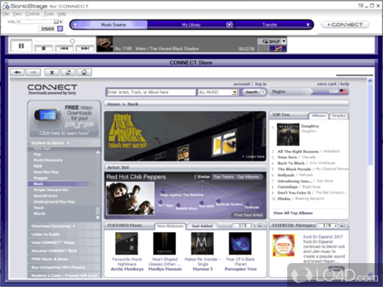Click the Search button

tap(254, 92)
